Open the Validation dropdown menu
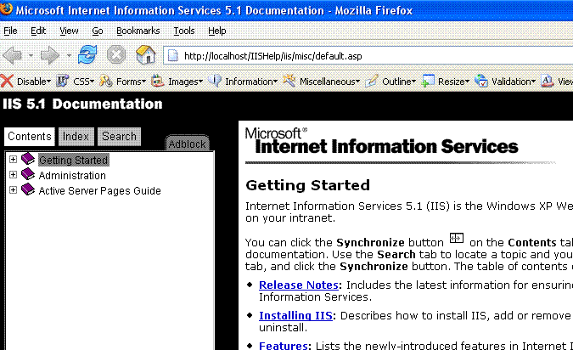Screen dimensions: 573x350 [x=533, y=82]
